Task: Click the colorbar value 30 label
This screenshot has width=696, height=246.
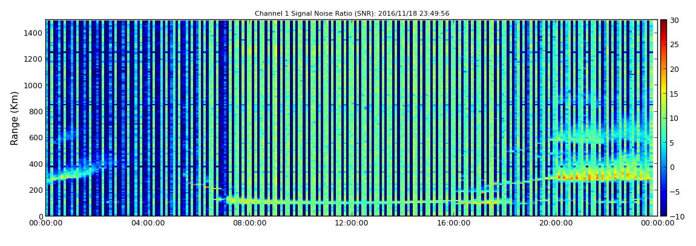Action: [675, 21]
